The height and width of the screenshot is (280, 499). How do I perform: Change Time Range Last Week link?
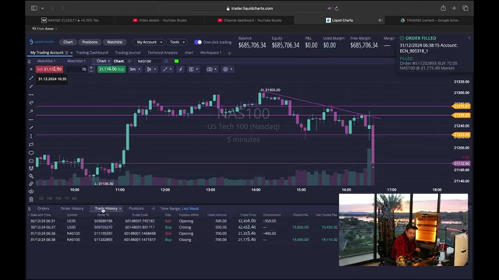(190, 208)
